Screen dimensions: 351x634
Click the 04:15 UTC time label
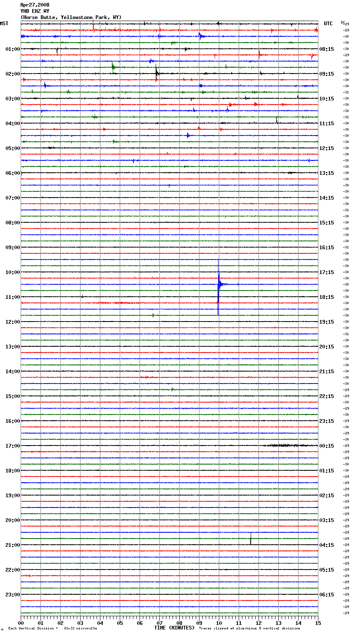pos(327,545)
